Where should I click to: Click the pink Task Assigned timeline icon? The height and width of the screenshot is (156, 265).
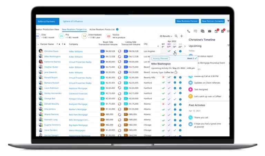pos(190,89)
